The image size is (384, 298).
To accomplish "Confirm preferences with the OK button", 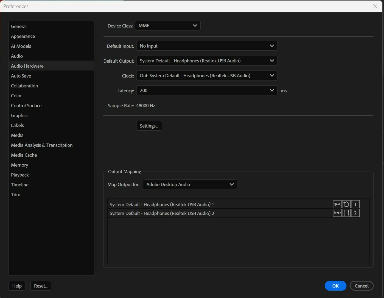I will click(335, 286).
